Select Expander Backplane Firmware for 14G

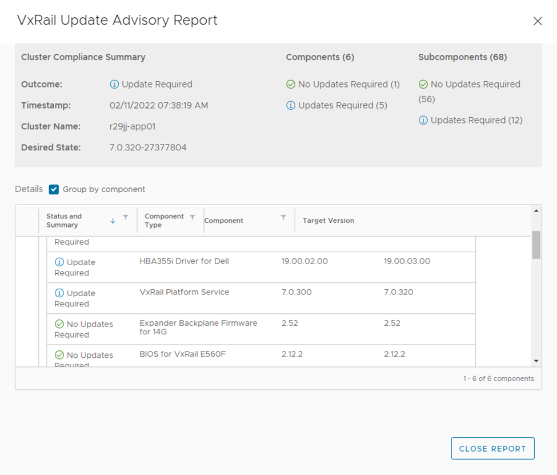[198, 327]
